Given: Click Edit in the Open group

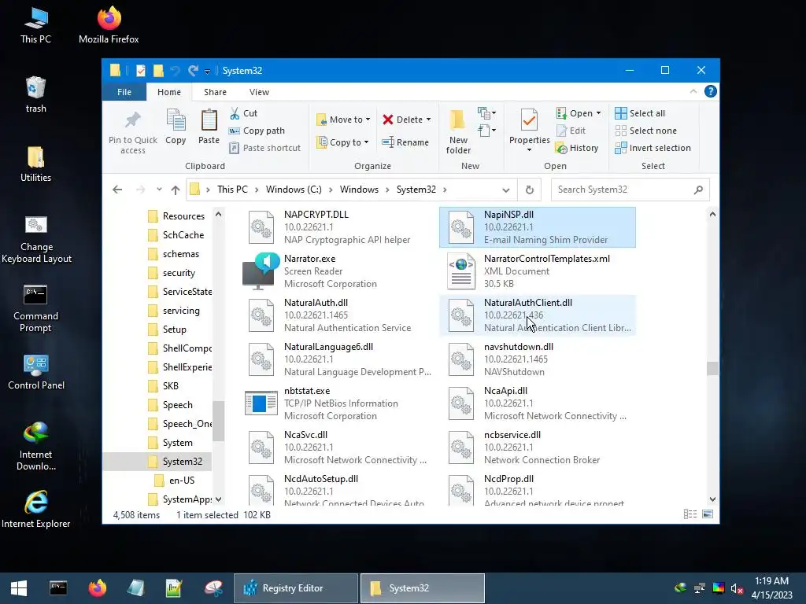Looking at the screenshot, I should pos(571,131).
